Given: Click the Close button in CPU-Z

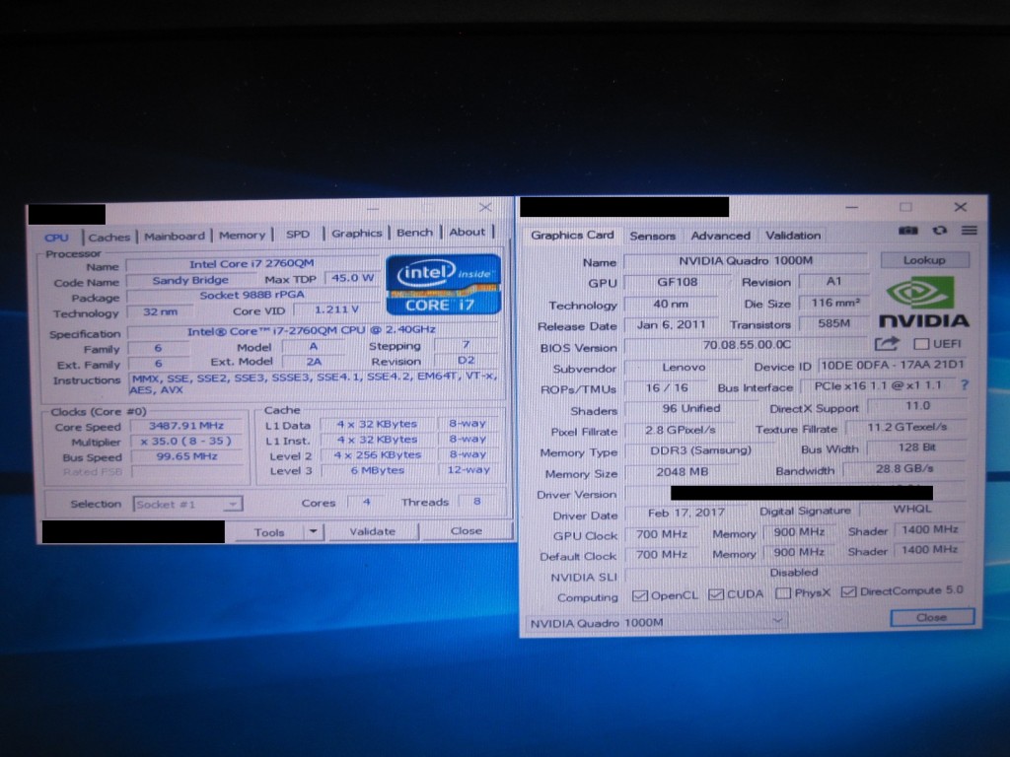Looking at the screenshot, I should point(467,530).
